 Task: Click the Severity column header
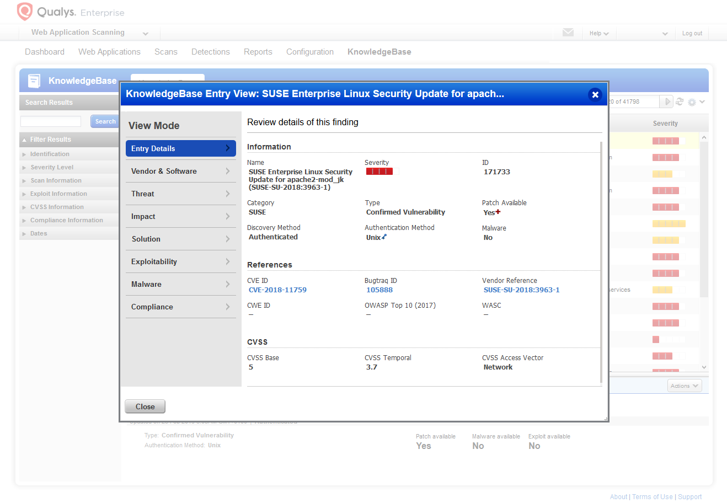[665, 124]
